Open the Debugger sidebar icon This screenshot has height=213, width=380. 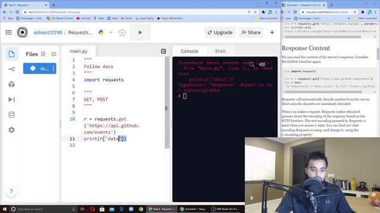coord(12,99)
